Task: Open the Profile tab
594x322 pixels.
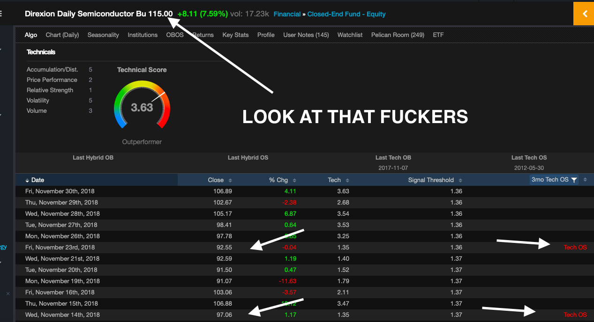Action: [x=266, y=35]
